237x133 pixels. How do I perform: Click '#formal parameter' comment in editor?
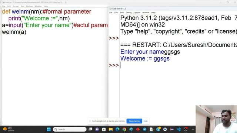click(x=67, y=11)
